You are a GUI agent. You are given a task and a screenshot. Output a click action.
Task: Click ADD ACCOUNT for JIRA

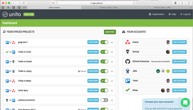coord(179,71)
